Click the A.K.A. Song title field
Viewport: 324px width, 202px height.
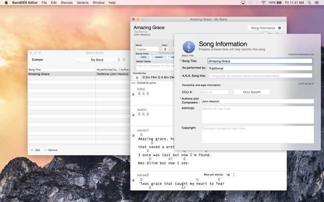pos(260,76)
